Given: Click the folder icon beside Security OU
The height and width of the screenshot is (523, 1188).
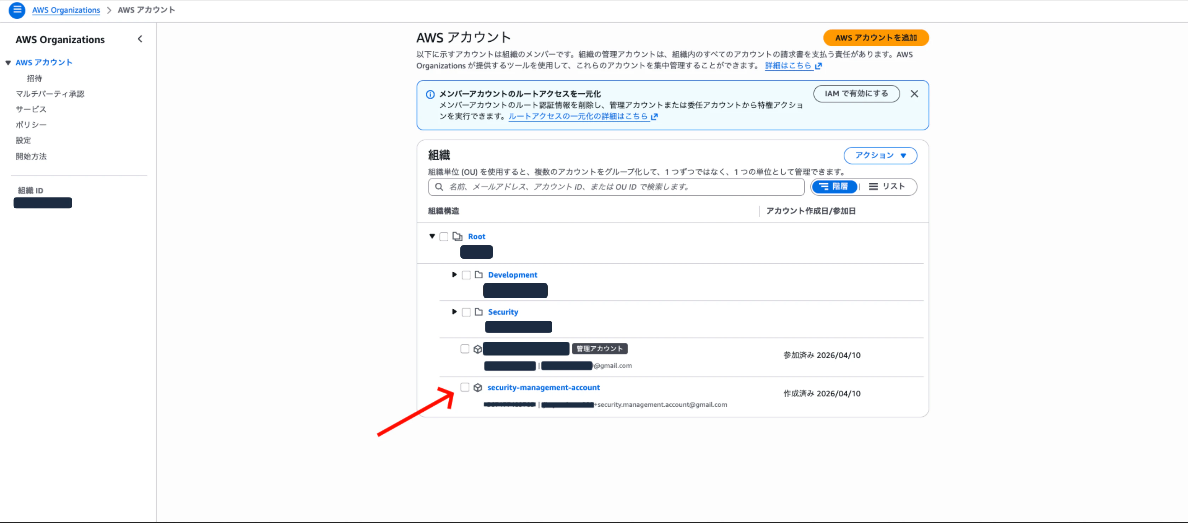Looking at the screenshot, I should tap(478, 311).
